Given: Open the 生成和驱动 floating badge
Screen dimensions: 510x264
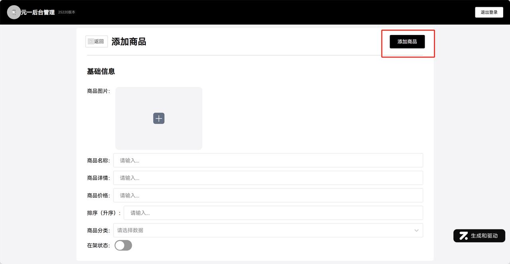Looking at the screenshot, I should (479, 236).
